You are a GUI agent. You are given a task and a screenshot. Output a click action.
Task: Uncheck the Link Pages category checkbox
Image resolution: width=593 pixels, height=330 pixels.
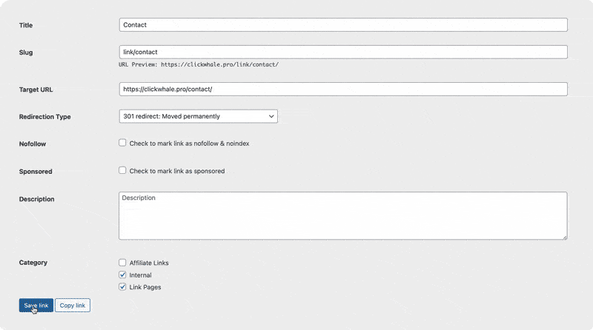(122, 287)
